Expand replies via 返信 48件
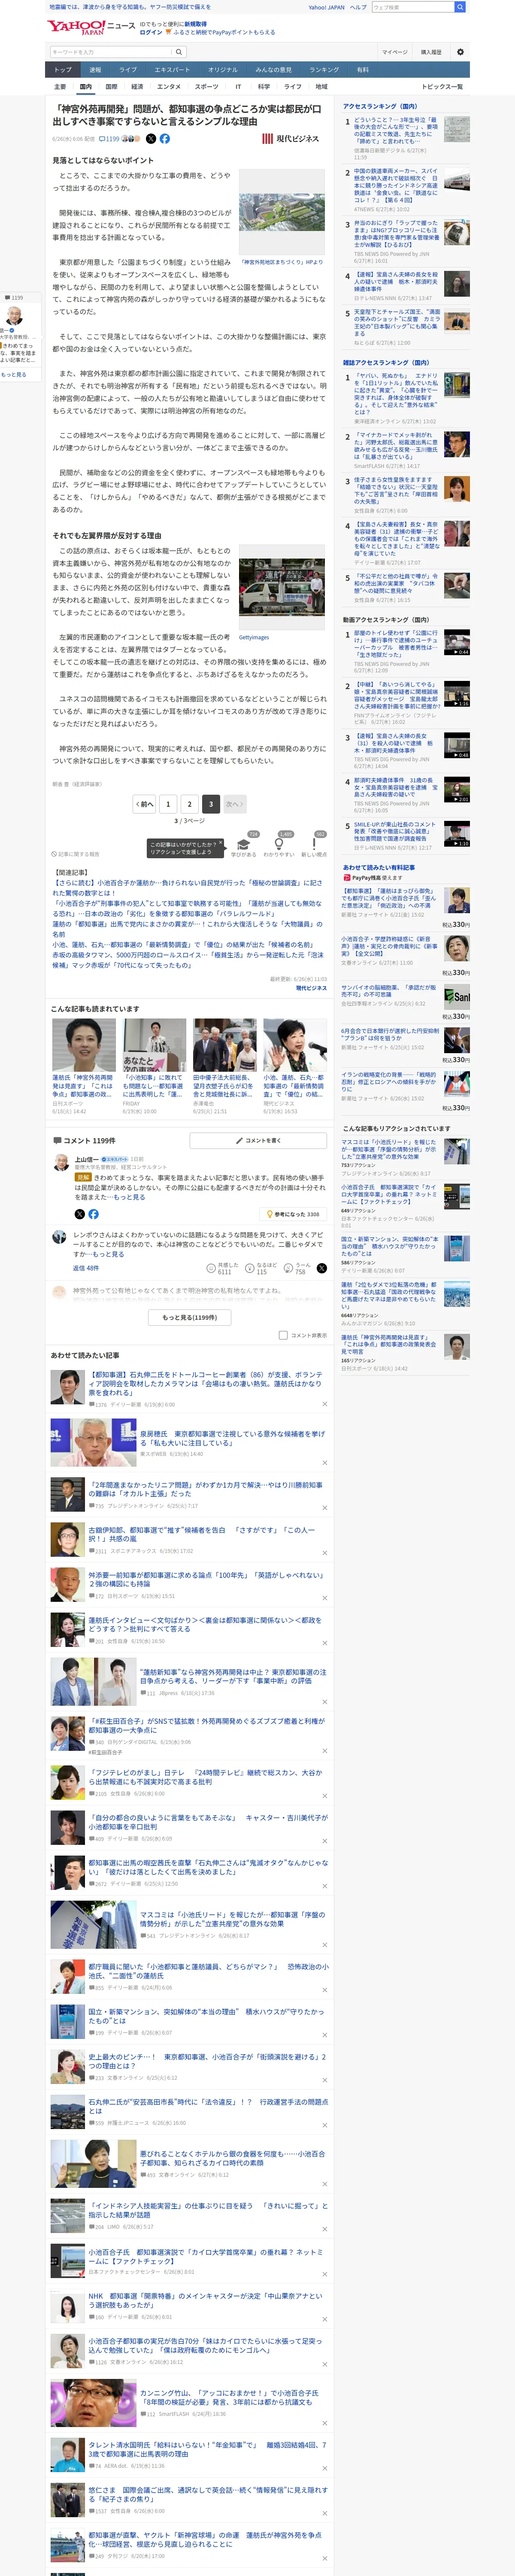Screen dimensions: 515x2576 point(85,1268)
